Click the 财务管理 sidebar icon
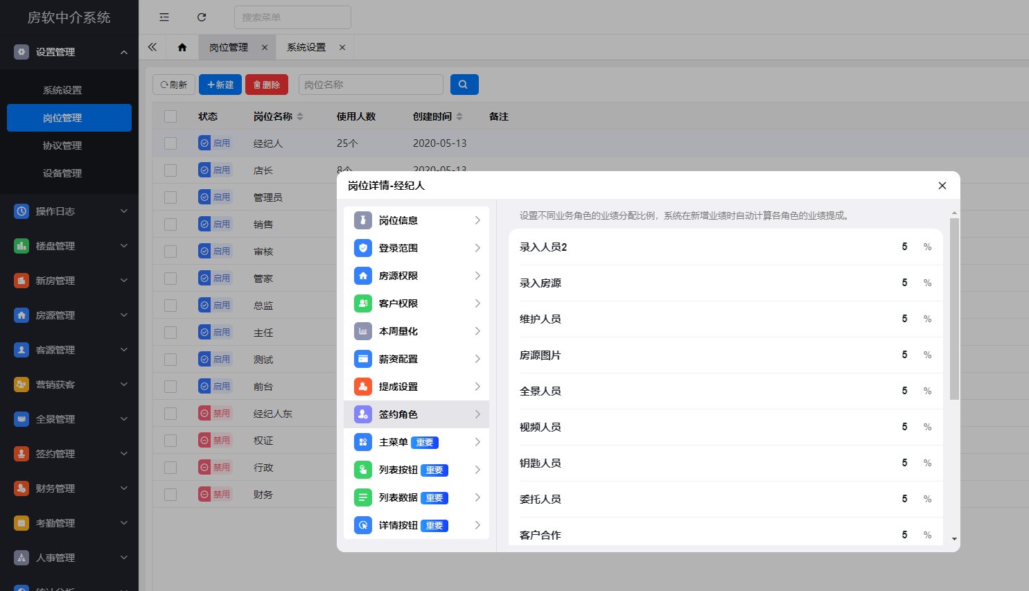 (21, 488)
